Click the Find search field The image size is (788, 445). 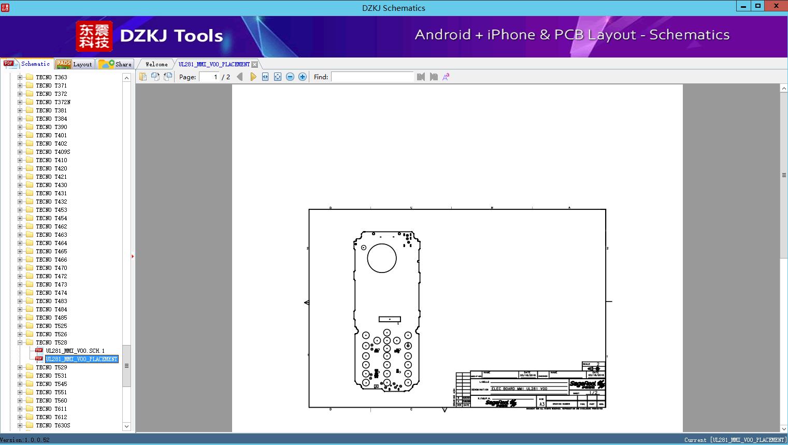pyautogui.click(x=372, y=77)
